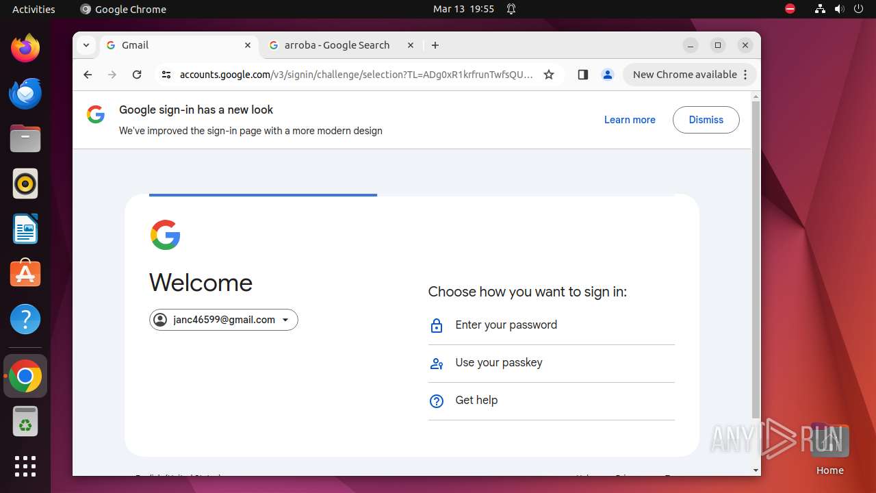876x493 pixels.
Task: Select the Get help option
Action: point(551,401)
